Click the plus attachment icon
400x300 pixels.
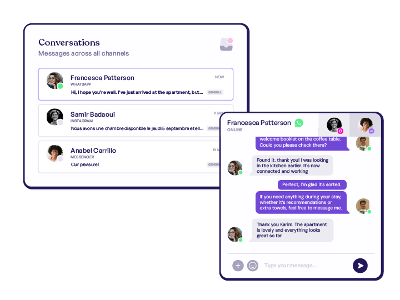(238, 266)
